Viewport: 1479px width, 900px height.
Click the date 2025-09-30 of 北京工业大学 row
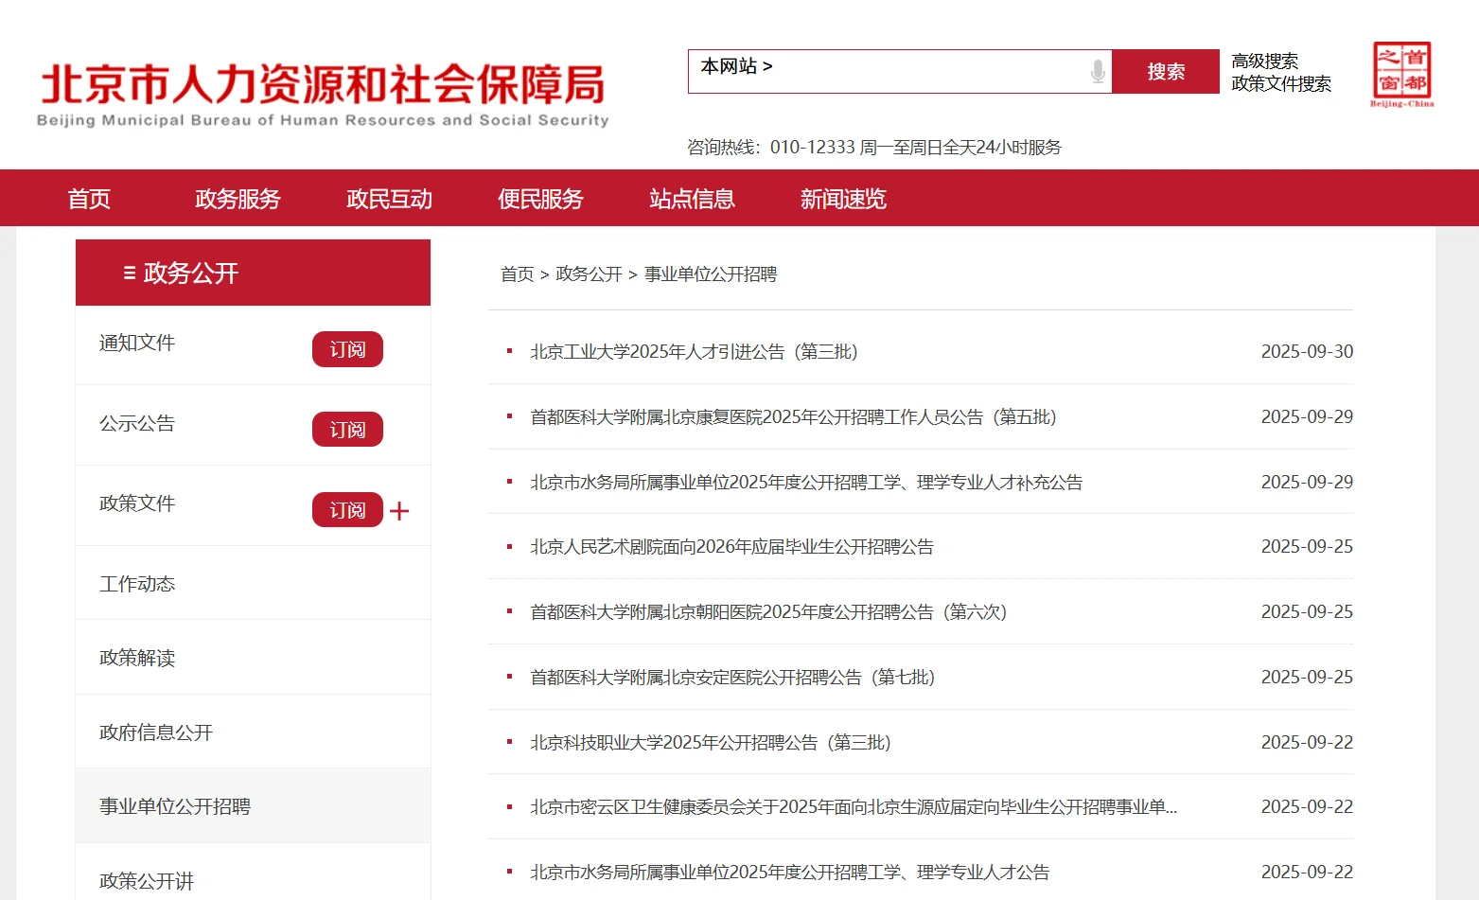pyautogui.click(x=1307, y=352)
